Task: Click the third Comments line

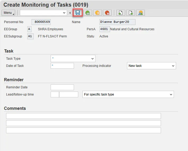Action: [83, 130]
